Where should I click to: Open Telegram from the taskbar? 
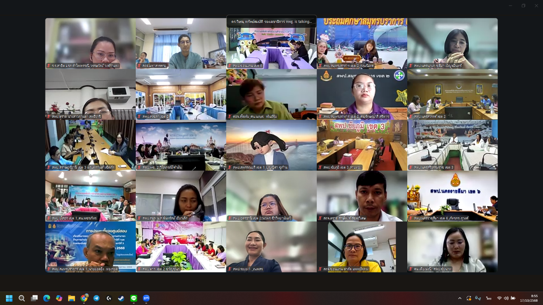click(96, 298)
